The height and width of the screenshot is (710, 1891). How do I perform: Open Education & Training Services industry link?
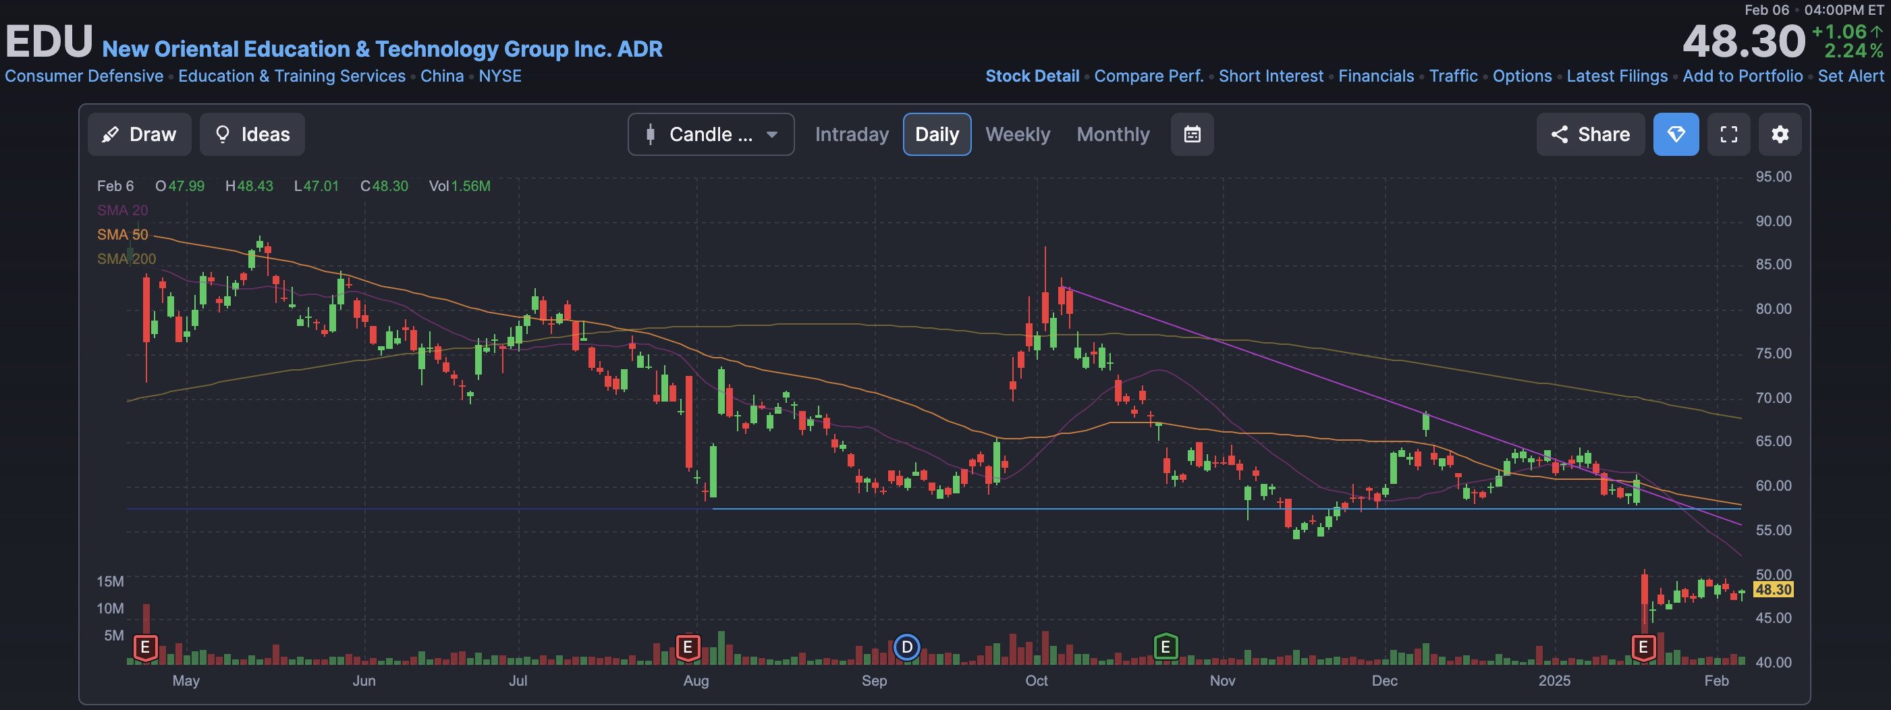point(292,76)
